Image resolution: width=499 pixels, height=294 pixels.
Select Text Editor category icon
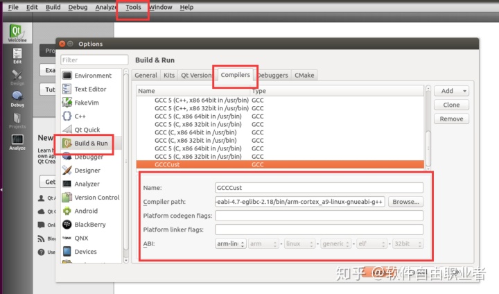tap(67, 89)
